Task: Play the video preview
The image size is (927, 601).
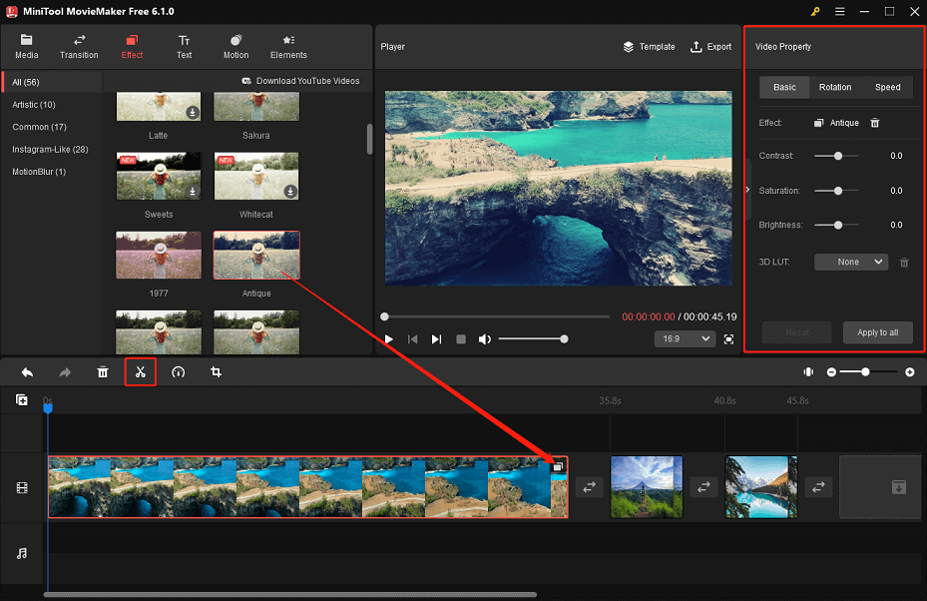Action: tap(389, 339)
